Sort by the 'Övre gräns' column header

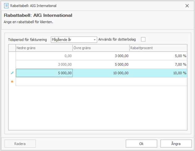[x=101, y=48]
